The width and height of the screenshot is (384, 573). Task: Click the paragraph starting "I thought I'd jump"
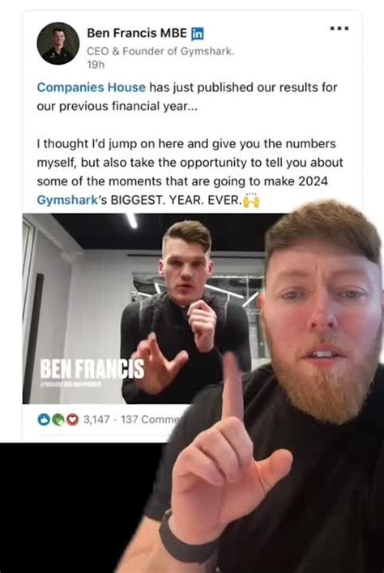(190, 172)
